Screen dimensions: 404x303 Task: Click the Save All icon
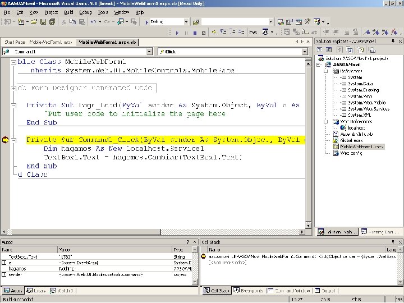(x=52, y=22)
